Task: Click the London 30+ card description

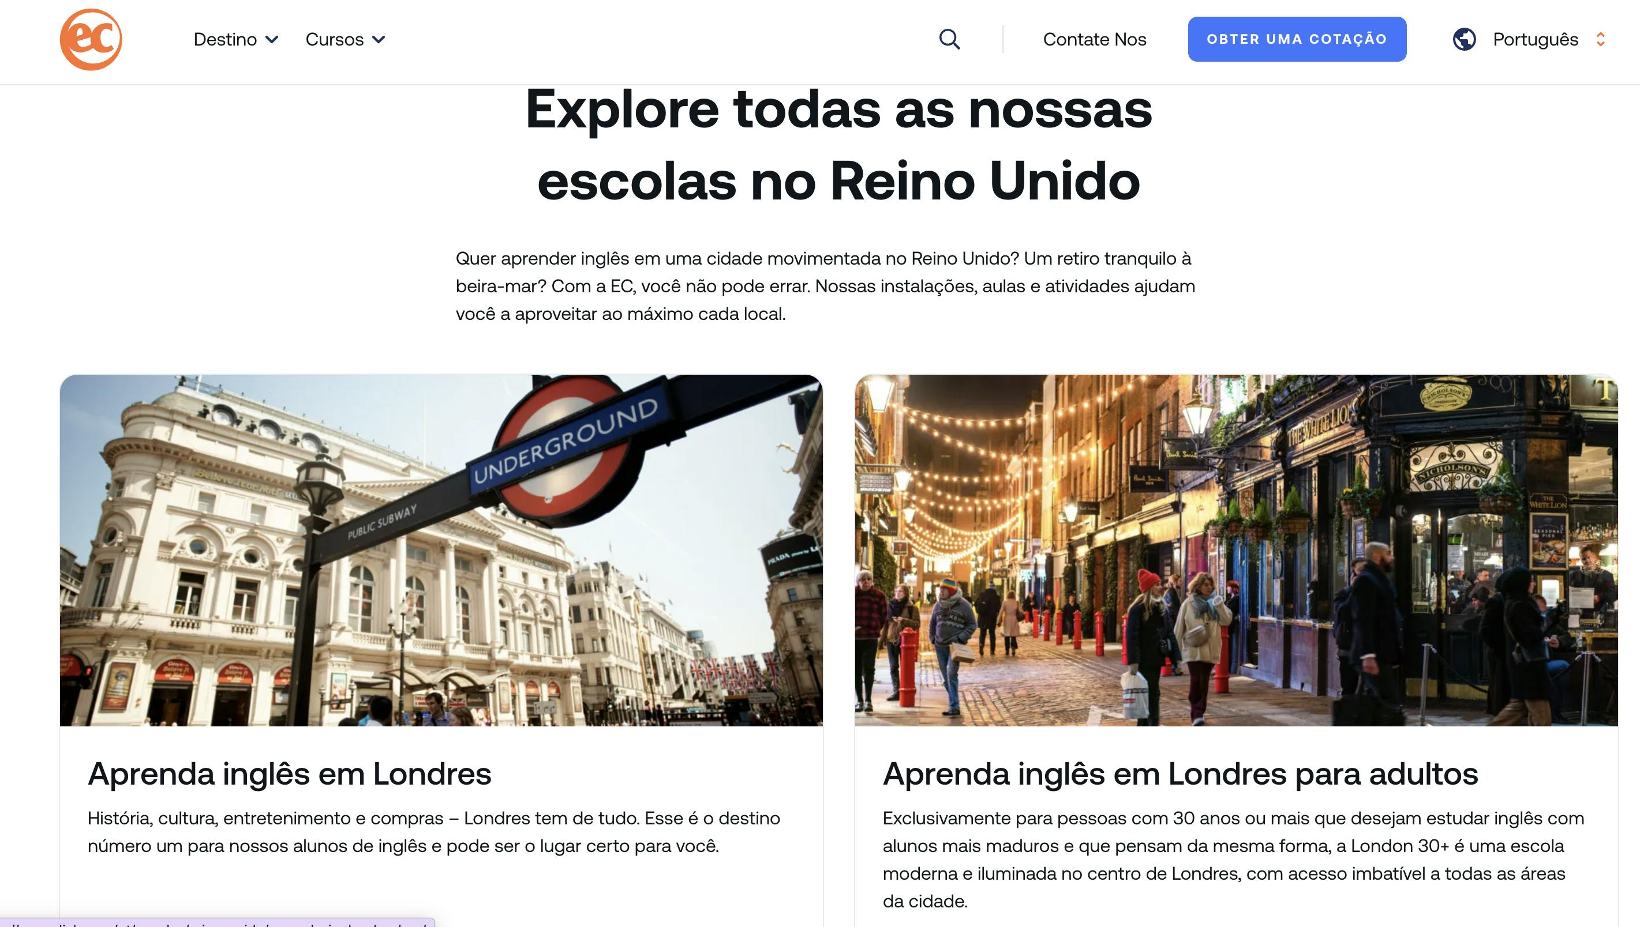Action: point(1233,859)
